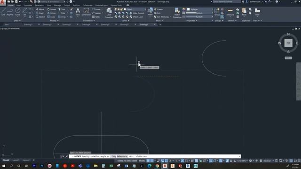Activate the Scale command
This screenshot has height=169, width=301.
[x=51, y=17]
